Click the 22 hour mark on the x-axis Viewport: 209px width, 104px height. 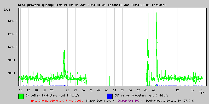pos(67,90)
